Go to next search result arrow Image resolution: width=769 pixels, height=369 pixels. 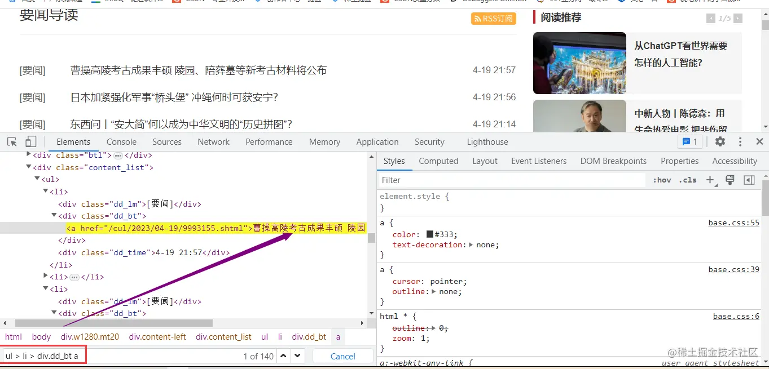pos(297,356)
